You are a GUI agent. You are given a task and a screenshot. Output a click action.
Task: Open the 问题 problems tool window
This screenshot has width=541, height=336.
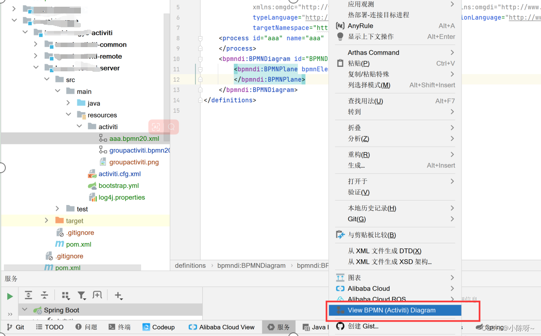pyautogui.click(x=86, y=327)
